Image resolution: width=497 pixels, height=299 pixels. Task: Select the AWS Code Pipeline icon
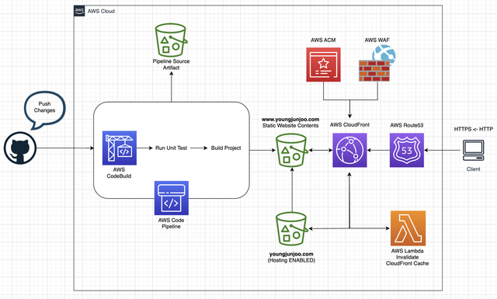coord(172,198)
